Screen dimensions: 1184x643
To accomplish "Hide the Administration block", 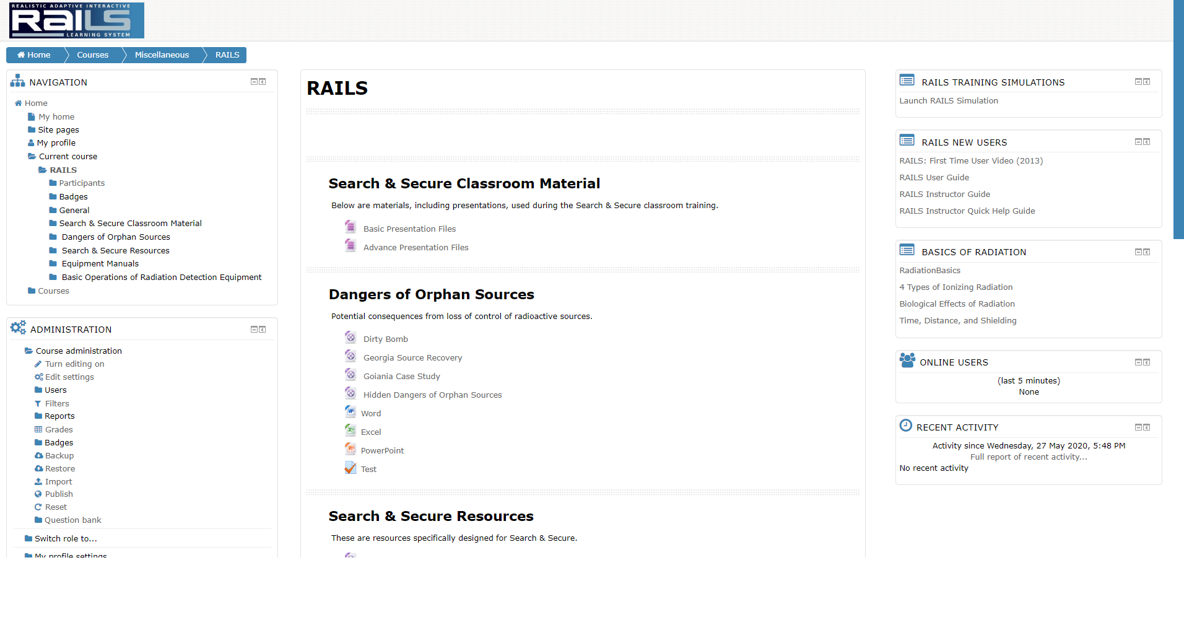I will coord(254,330).
